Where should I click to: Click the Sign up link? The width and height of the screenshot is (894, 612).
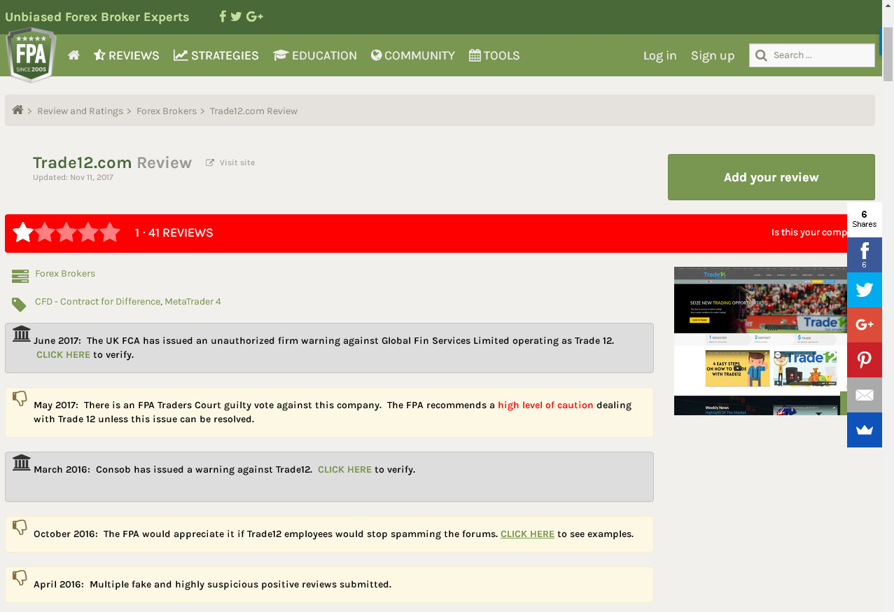click(713, 55)
